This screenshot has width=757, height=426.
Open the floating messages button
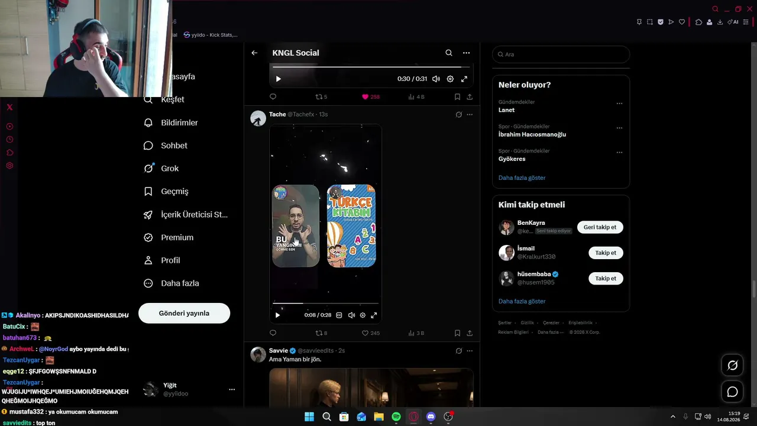click(x=732, y=392)
